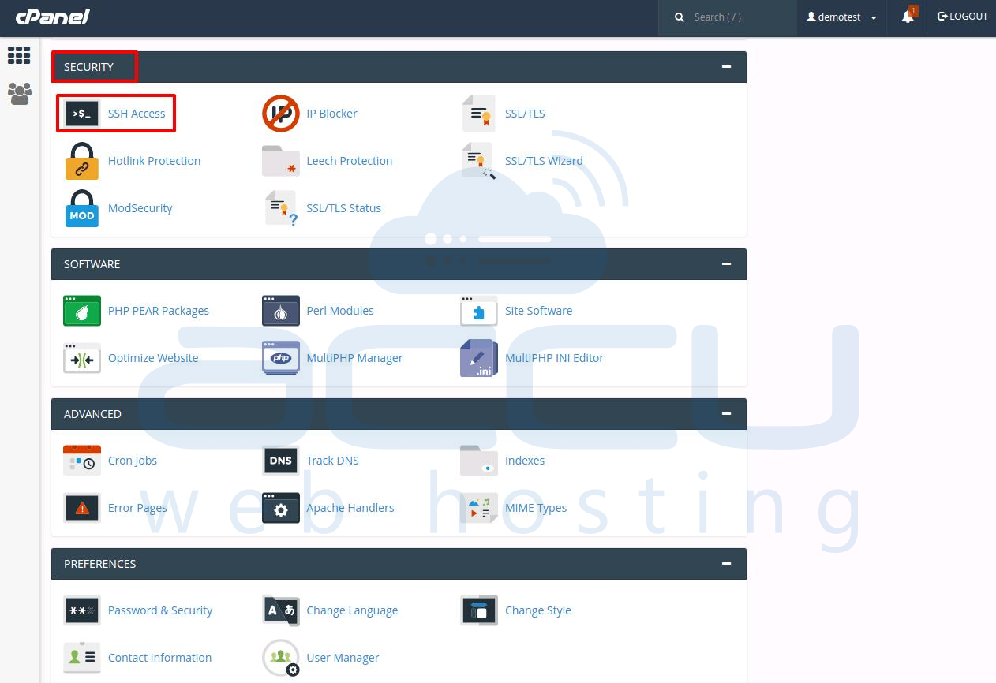
Task: Click the MultiPHP INI Editor icon
Action: click(479, 358)
